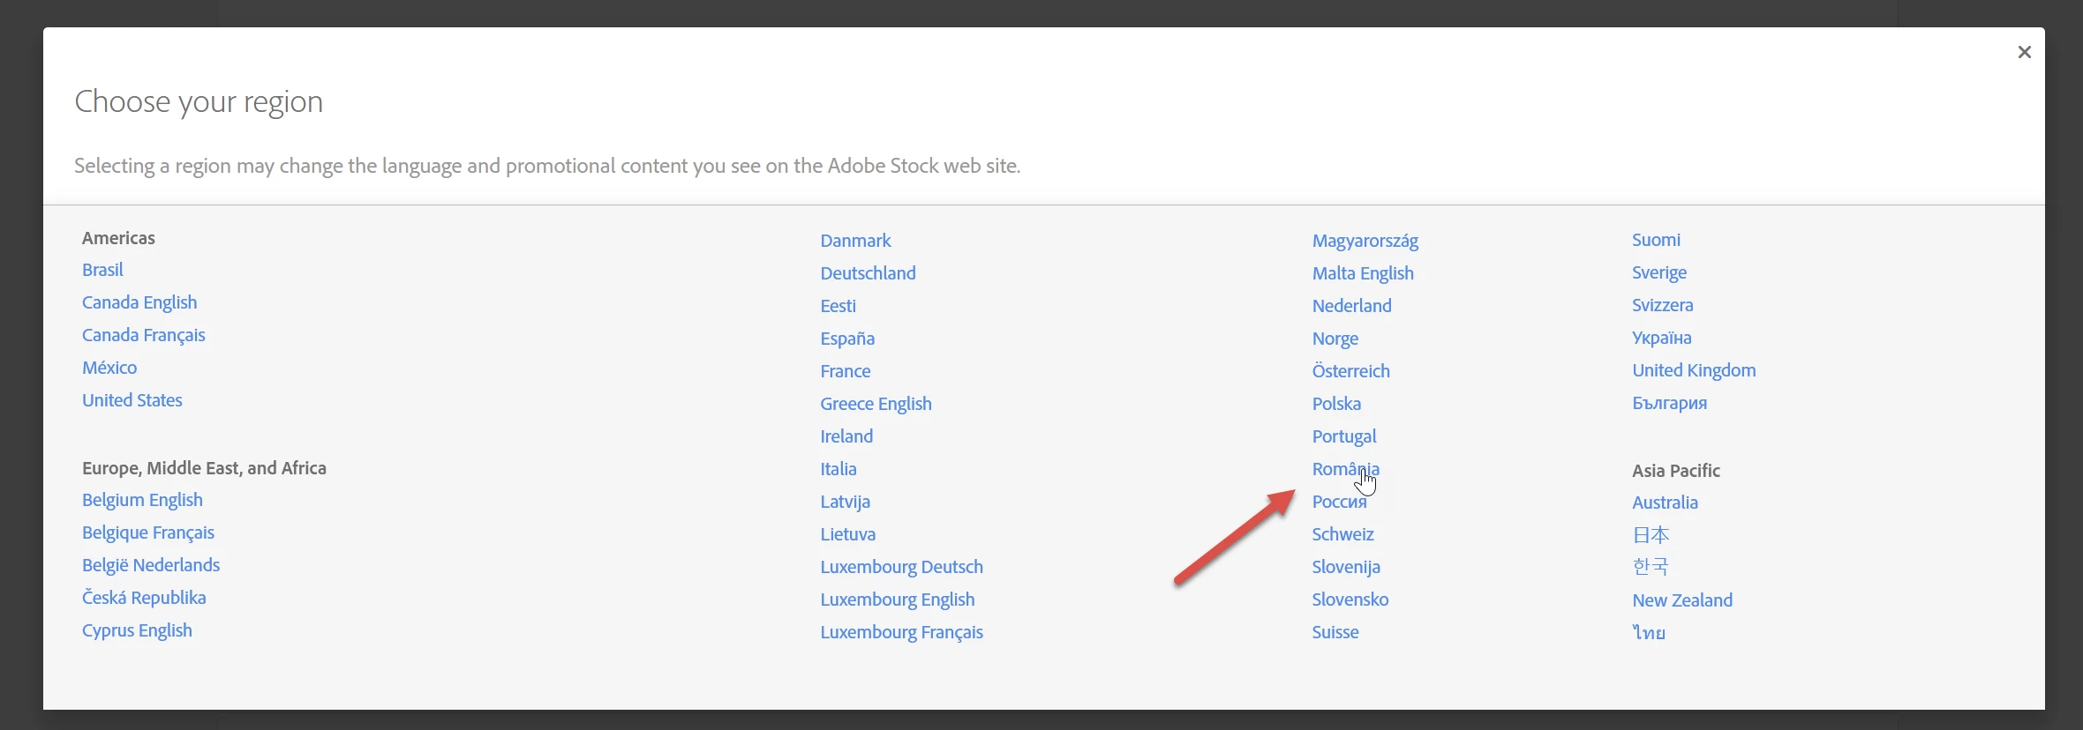Choose România region link

1345,469
